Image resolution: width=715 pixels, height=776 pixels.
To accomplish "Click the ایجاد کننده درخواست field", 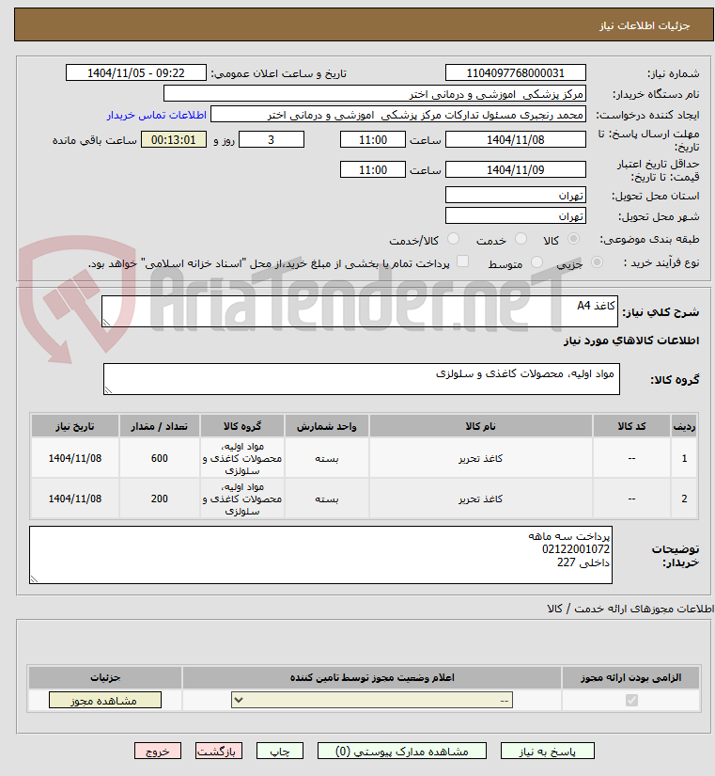I will click(398, 115).
